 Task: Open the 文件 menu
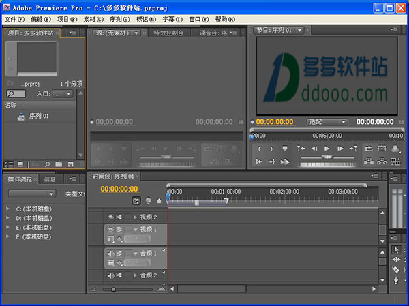[x=14, y=20]
